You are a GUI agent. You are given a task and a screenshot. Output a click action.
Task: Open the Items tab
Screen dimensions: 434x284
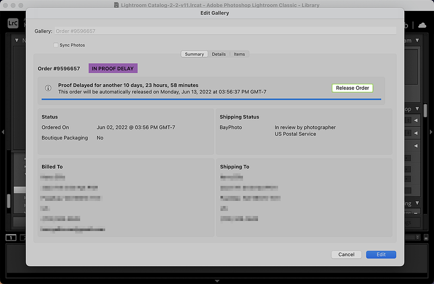[x=239, y=54]
